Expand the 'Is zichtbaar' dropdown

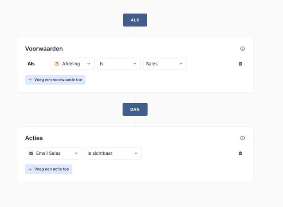(113, 153)
